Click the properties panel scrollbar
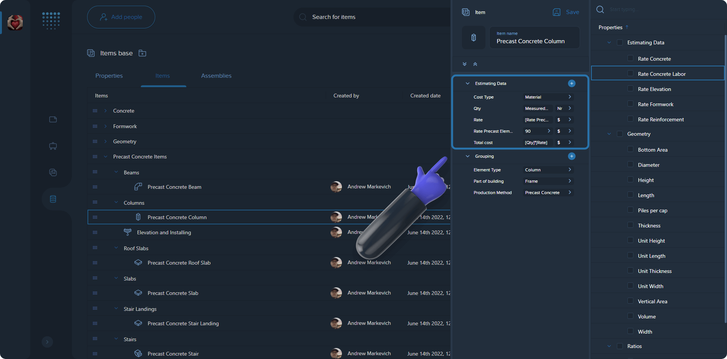The image size is (727, 359). (x=725, y=178)
